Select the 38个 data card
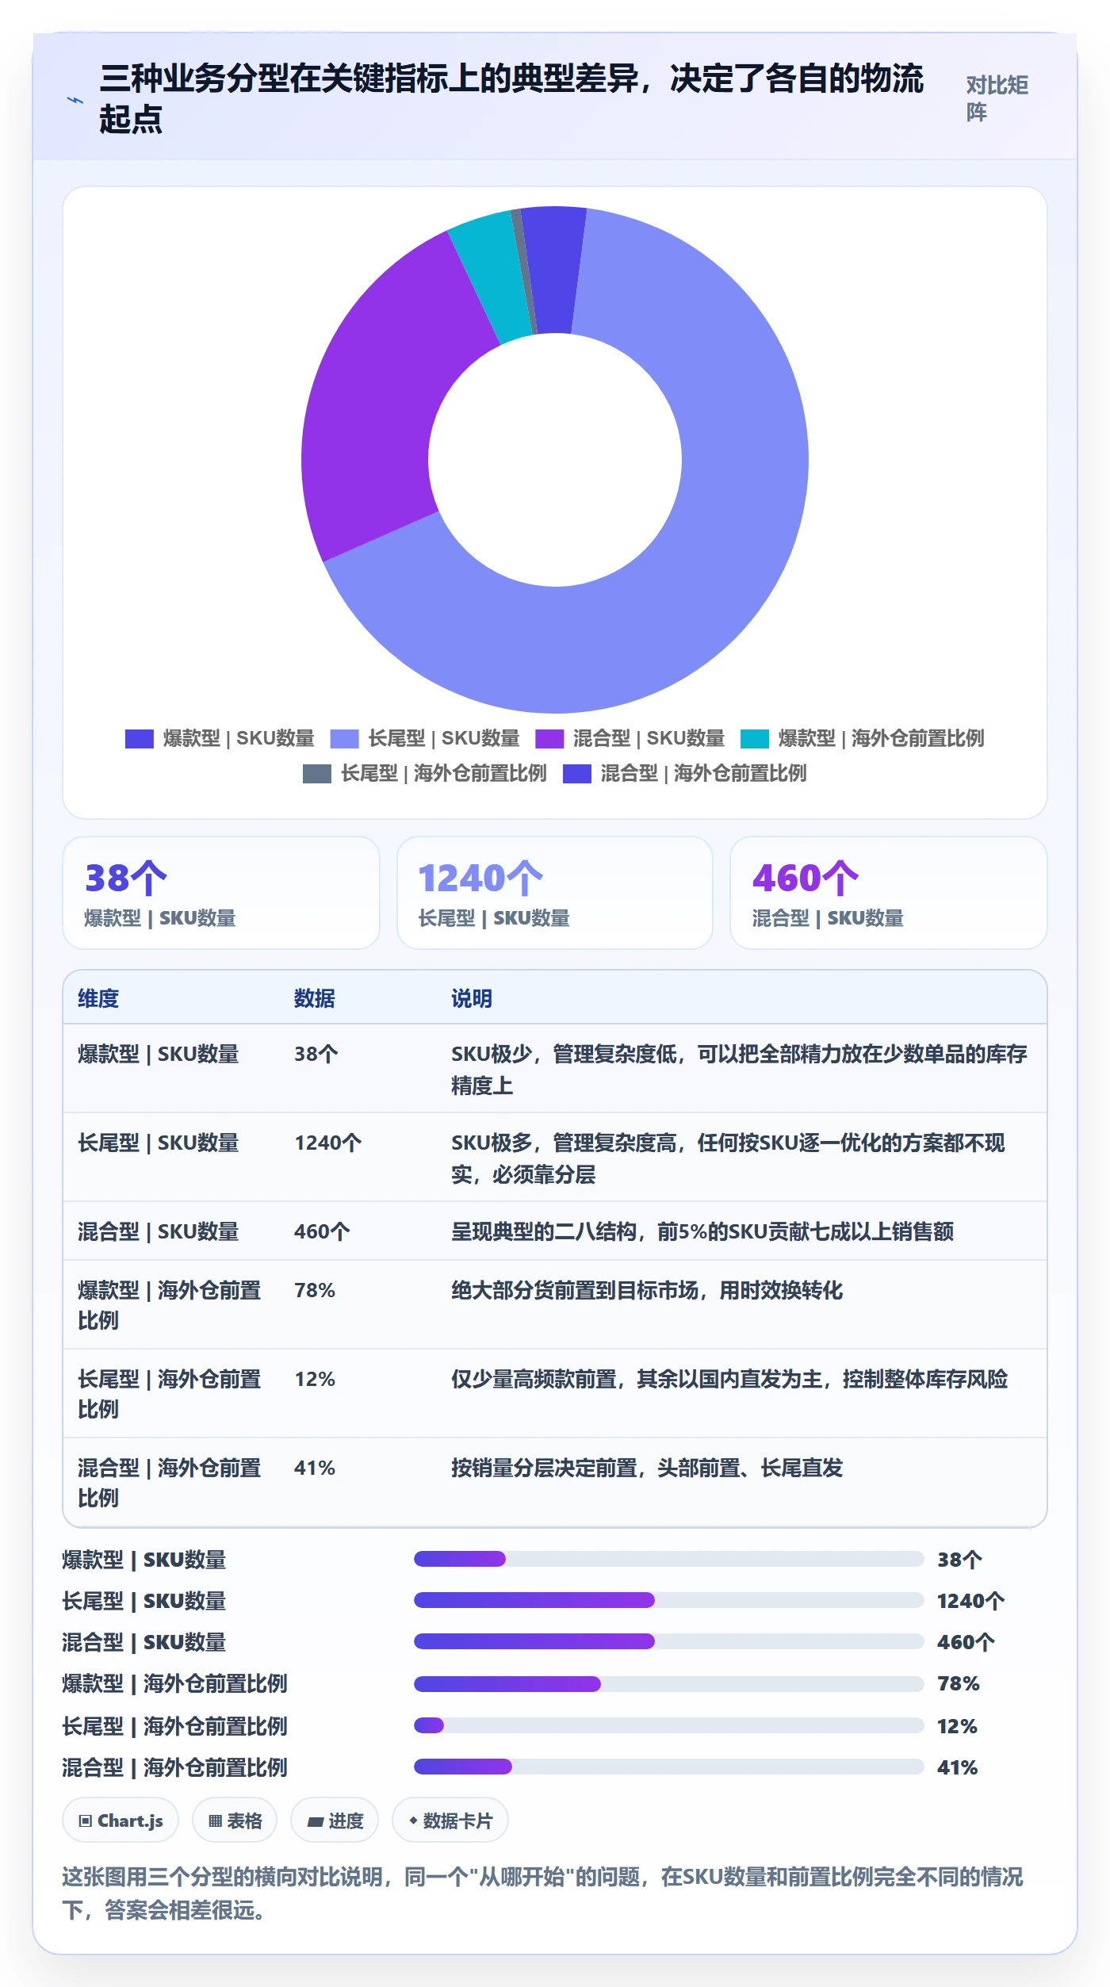1110x1987 pixels. (x=221, y=893)
